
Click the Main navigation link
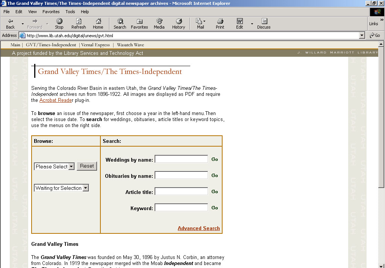tap(15, 45)
